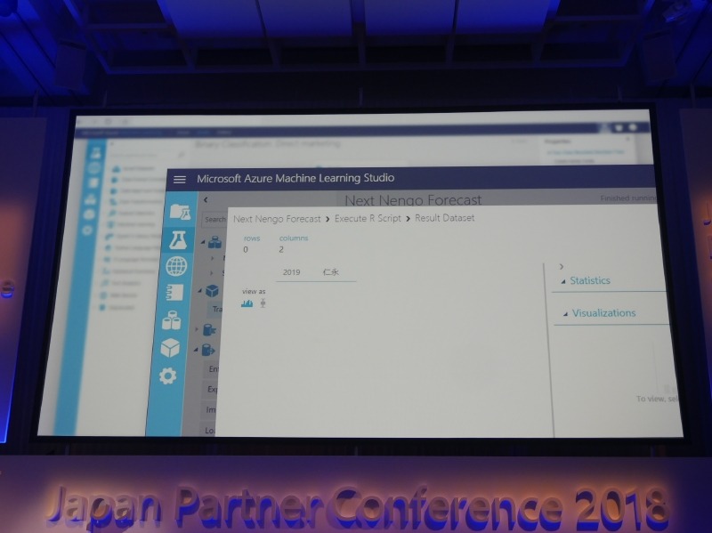Open the Trained Models cube sidebar icon
Viewport: 712px width, 533px height.
pyautogui.click(x=170, y=348)
